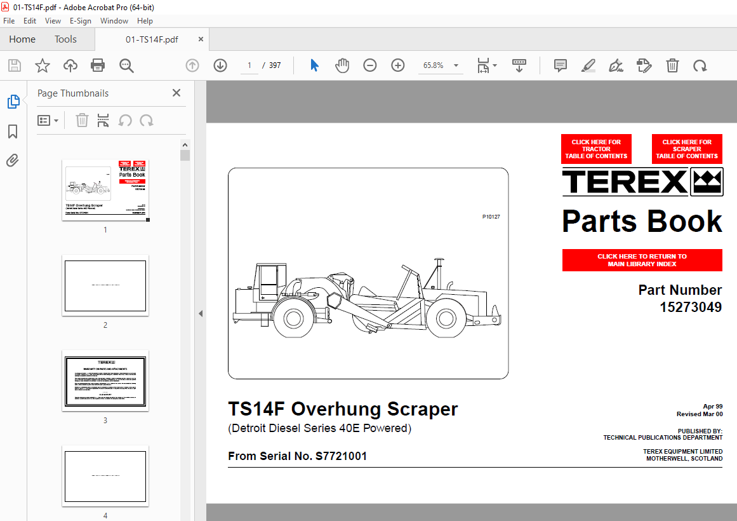Click the thumbnails scrollbar thumb

[185, 155]
